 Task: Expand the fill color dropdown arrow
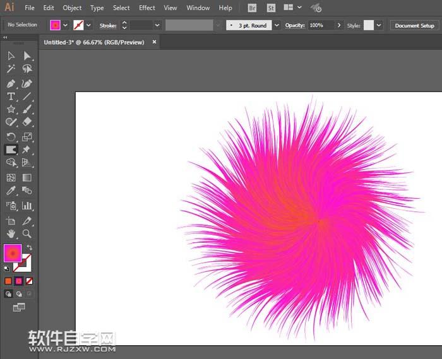tap(66, 25)
